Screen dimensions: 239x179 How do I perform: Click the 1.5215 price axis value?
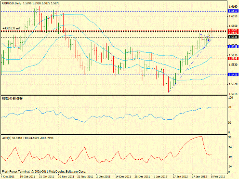tap(233, 94)
